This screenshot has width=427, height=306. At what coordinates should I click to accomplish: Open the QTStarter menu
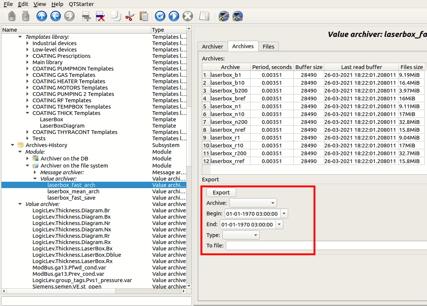pos(81,4)
